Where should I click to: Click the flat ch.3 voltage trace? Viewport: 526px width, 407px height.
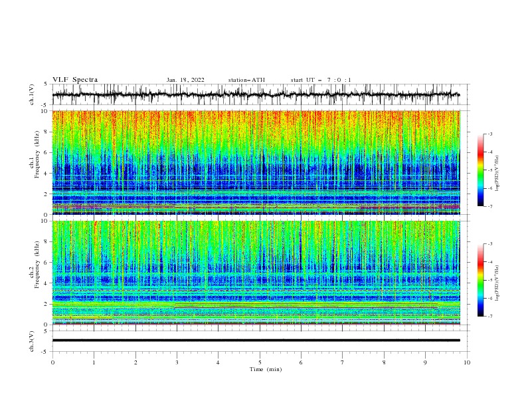(256, 340)
